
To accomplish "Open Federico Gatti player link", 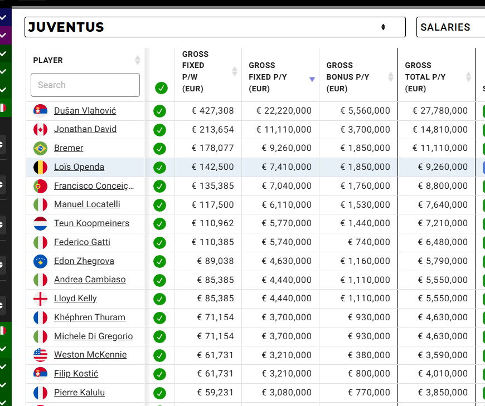I will click(x=83, y=242).
